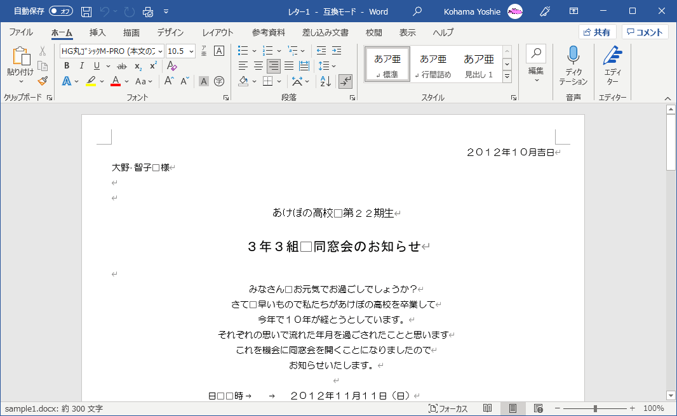Click the phonetic guide ruby icon
Screen dimensions: 677x416
coord(203,51)
